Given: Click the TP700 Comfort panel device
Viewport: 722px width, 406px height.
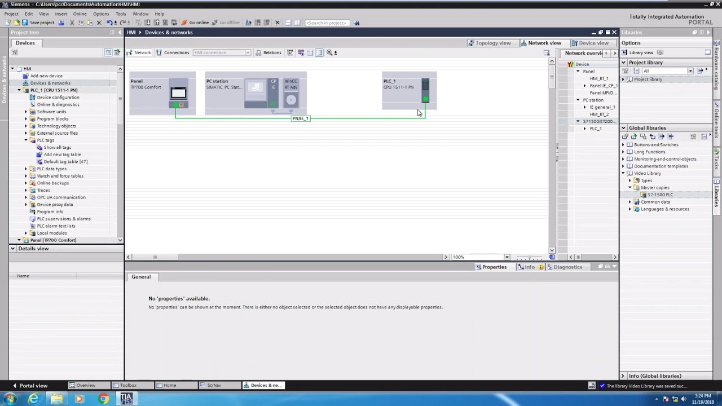Looking at the screenshot, I should pyautogui.click(x=162, y=92).
